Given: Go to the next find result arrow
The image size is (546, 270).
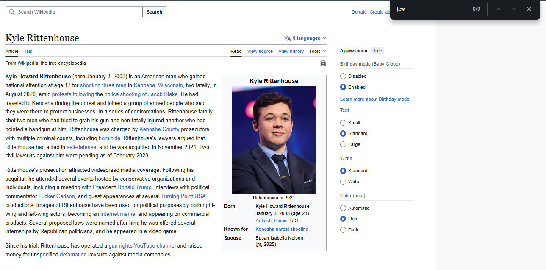Looking at the screenshot, I should [x=513, y=9].
